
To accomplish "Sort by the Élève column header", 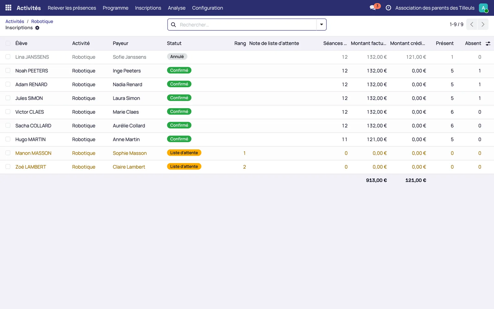I will point(21,43).
